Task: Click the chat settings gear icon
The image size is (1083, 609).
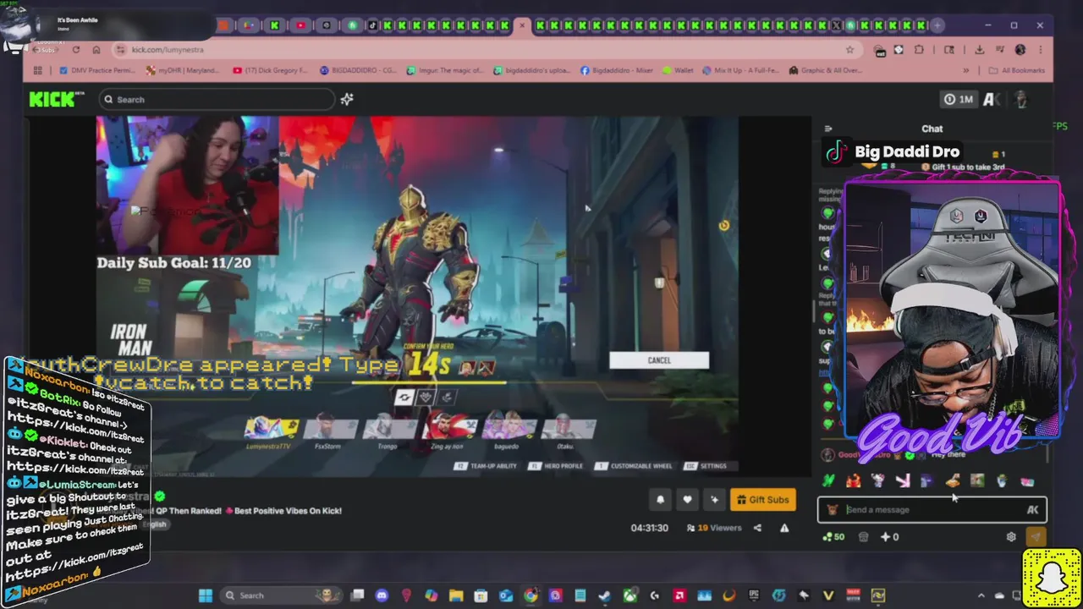Action: coord(1010,536)
